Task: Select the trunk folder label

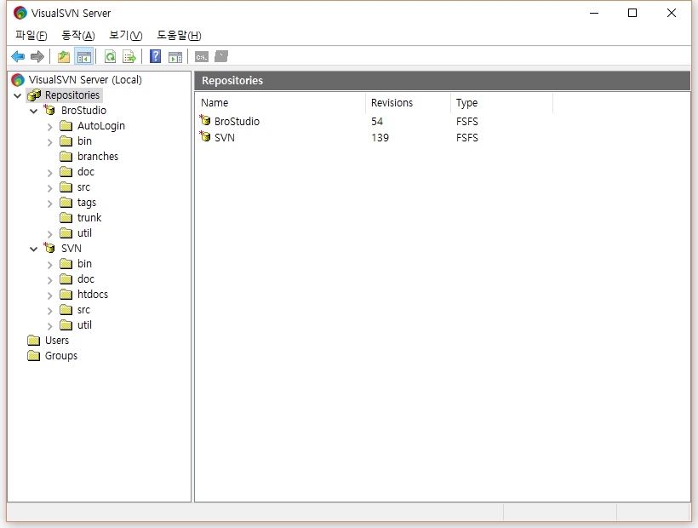Action: pos(89,218)
